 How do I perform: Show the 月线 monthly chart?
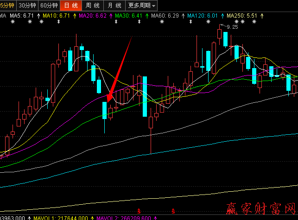pyautogui.click(x=114, y=6)
